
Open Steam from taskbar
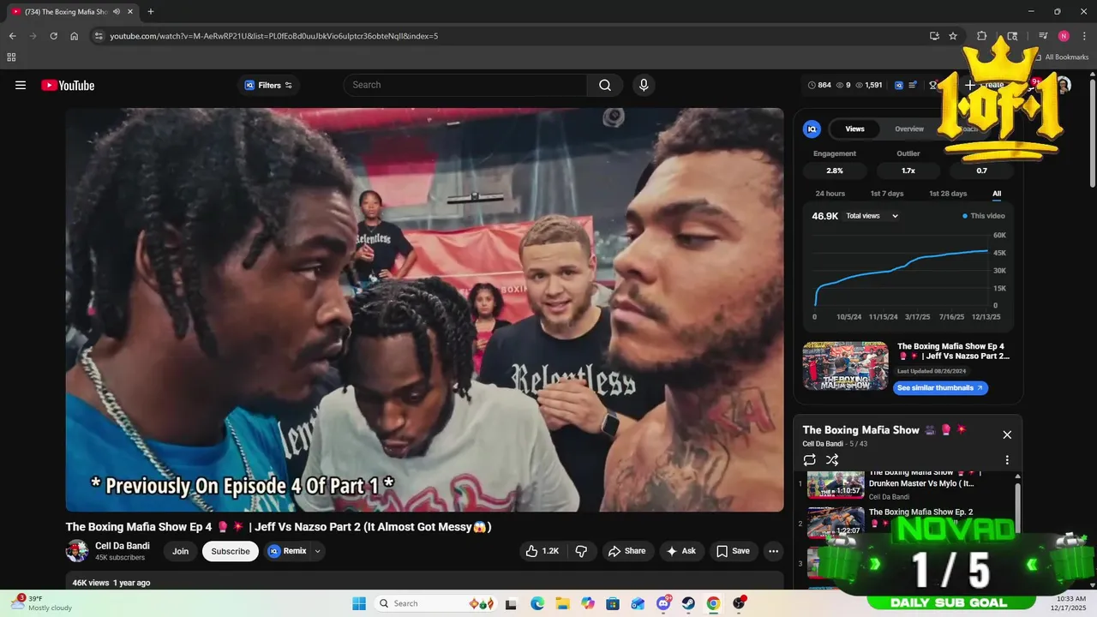688,603
